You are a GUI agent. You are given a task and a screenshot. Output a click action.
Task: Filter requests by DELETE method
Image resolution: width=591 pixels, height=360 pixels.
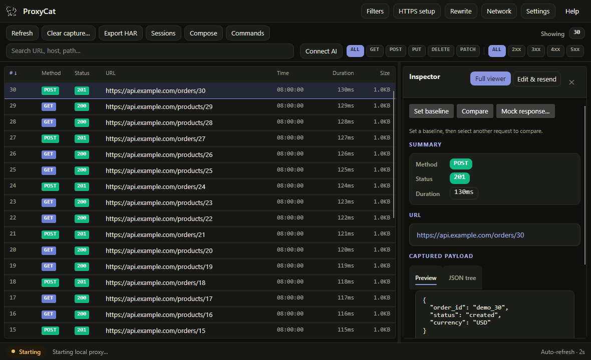coord(441,51)
